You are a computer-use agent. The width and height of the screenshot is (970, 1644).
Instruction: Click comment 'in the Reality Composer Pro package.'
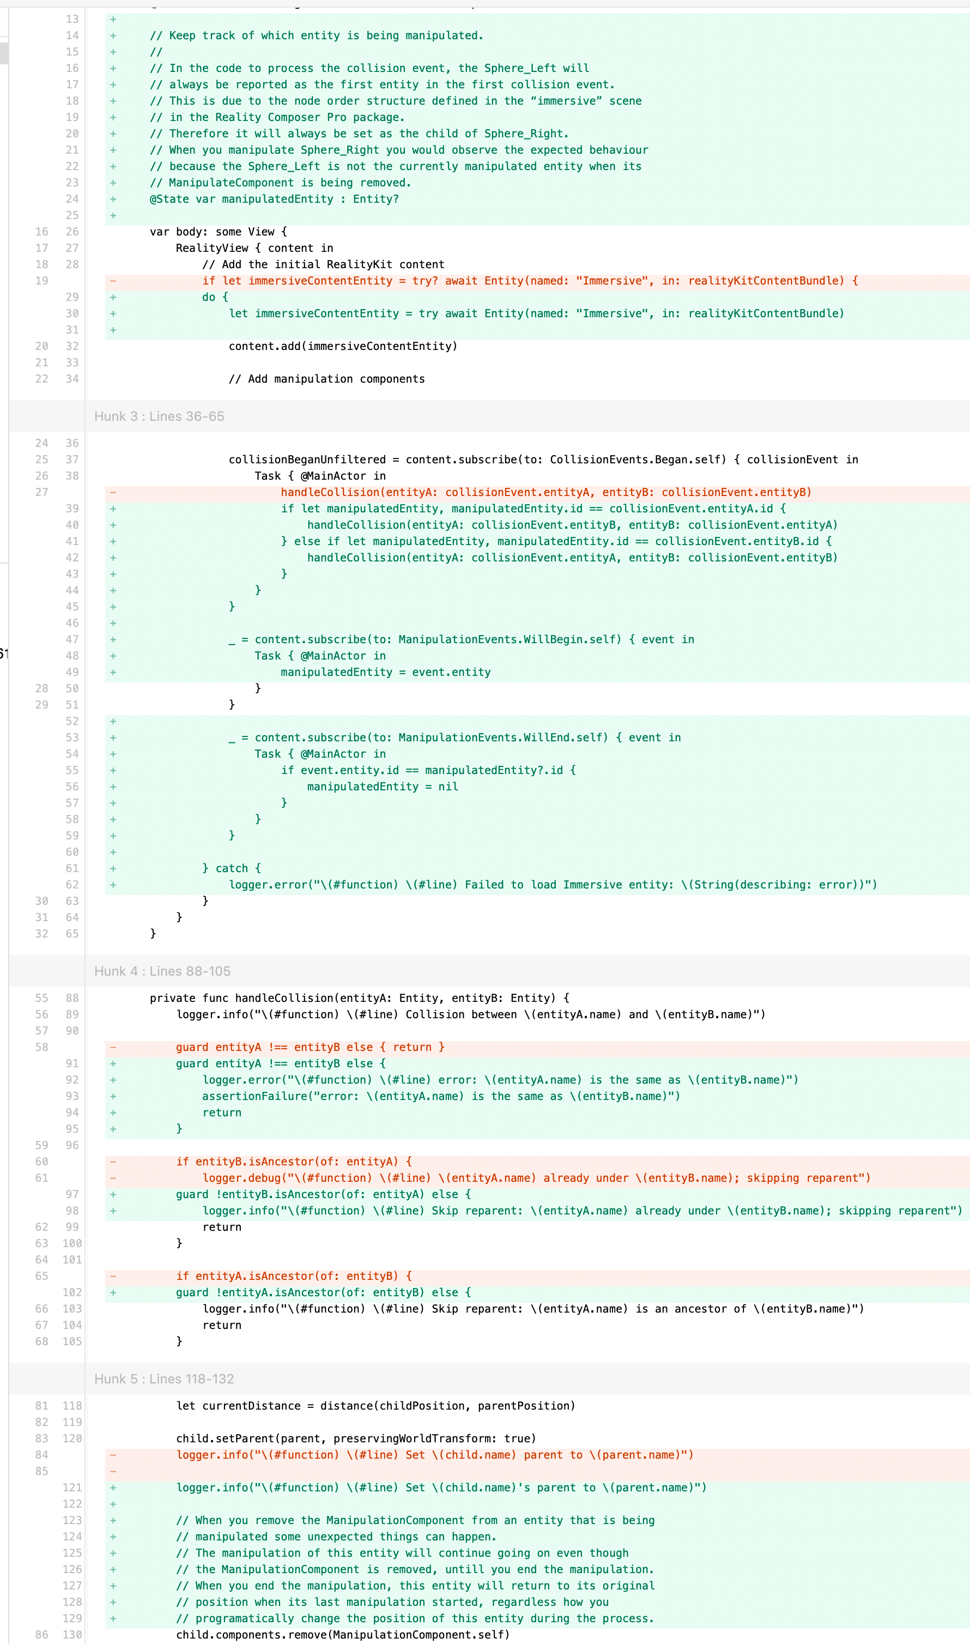pos(277,118)
